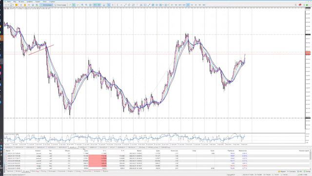
Task: Select trendline drawing tool
Action: pos(125,5)
